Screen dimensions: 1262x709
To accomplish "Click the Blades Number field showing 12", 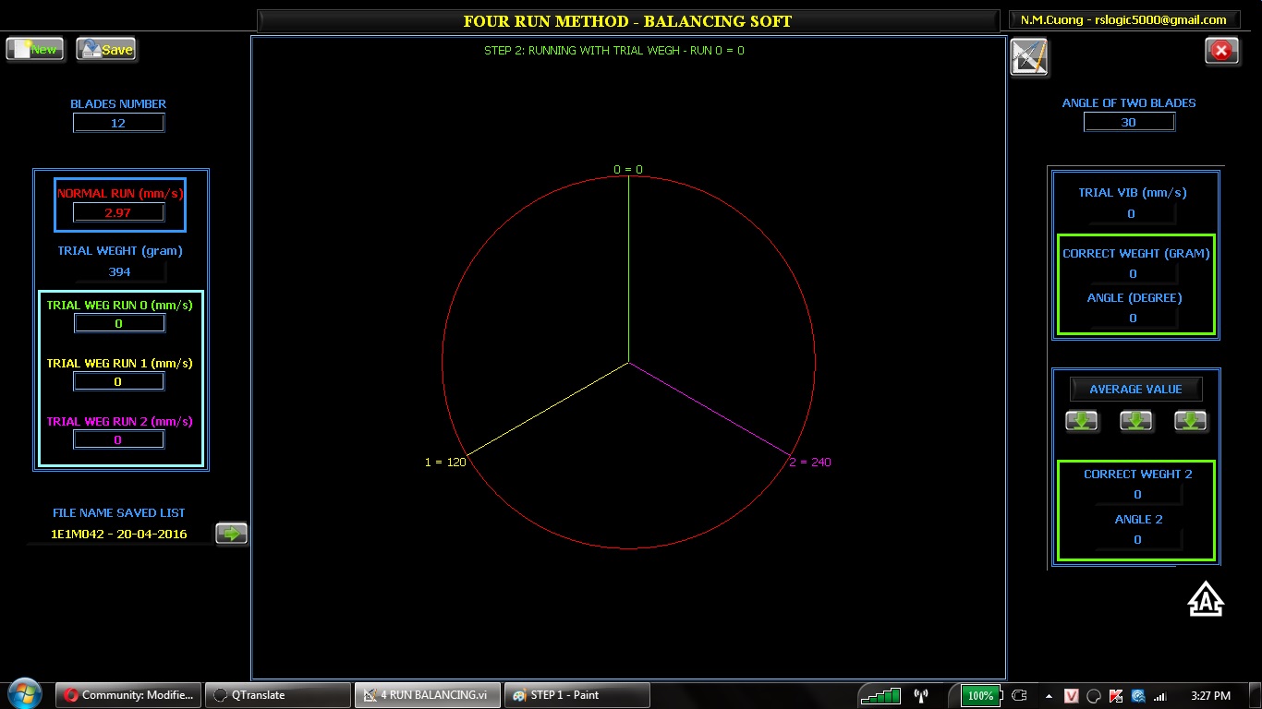I will pos(118,123).
